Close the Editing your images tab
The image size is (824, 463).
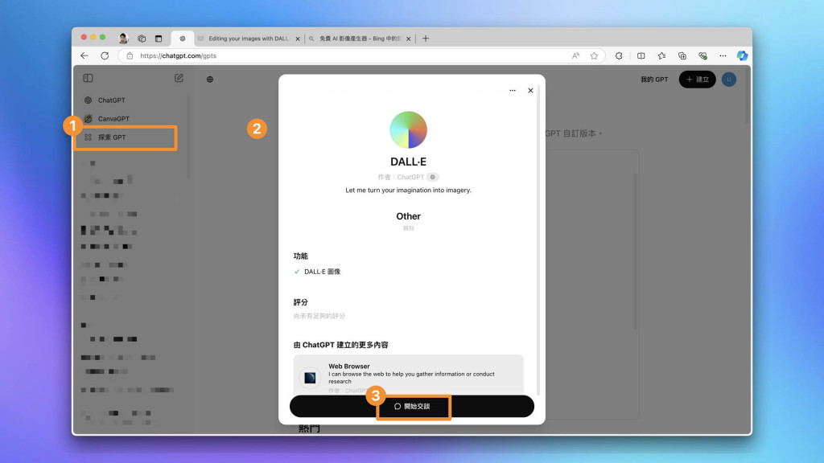click(x=298, y=39)
